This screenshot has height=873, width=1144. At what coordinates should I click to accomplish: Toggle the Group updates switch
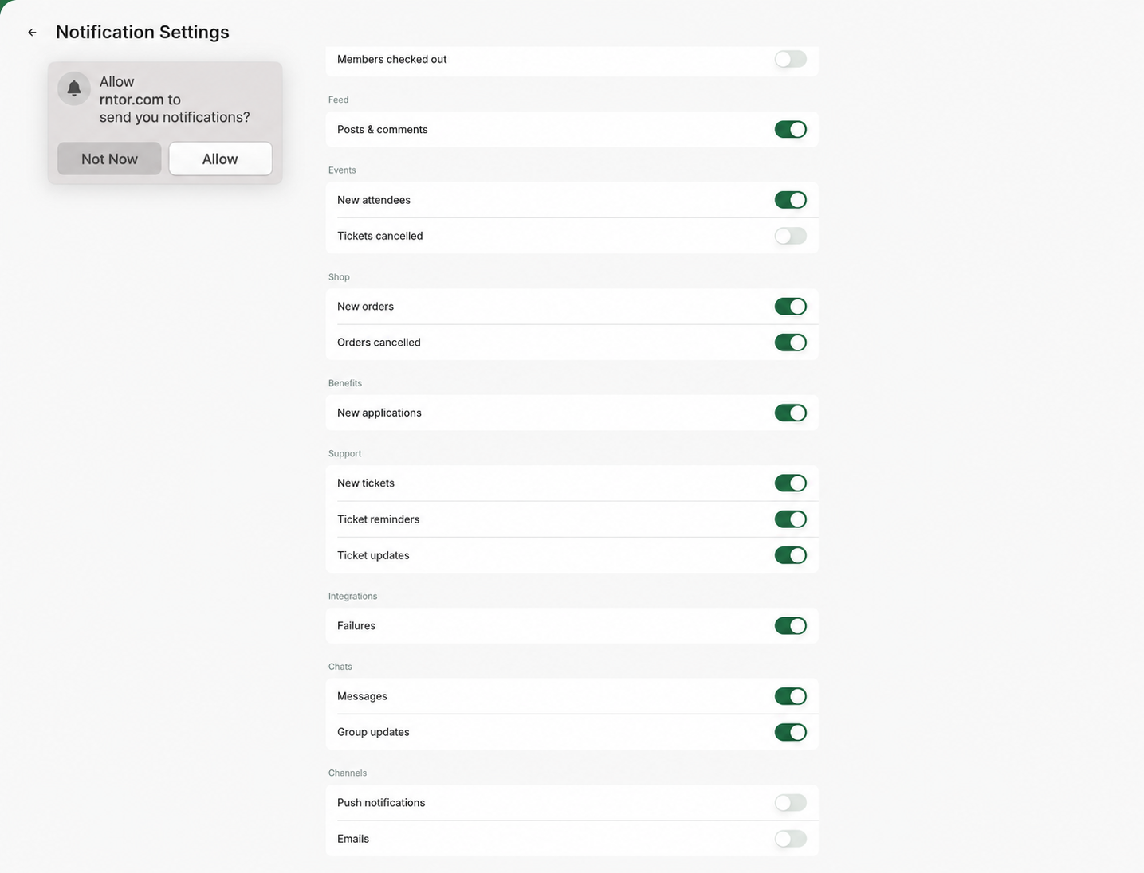point(791,732)
